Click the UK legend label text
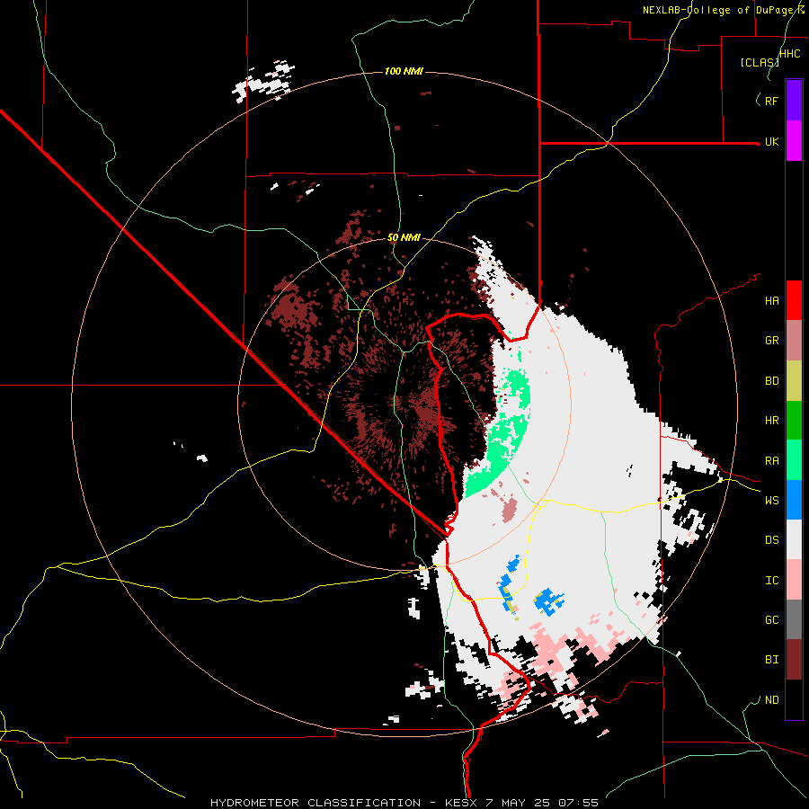 pos(771,142)
